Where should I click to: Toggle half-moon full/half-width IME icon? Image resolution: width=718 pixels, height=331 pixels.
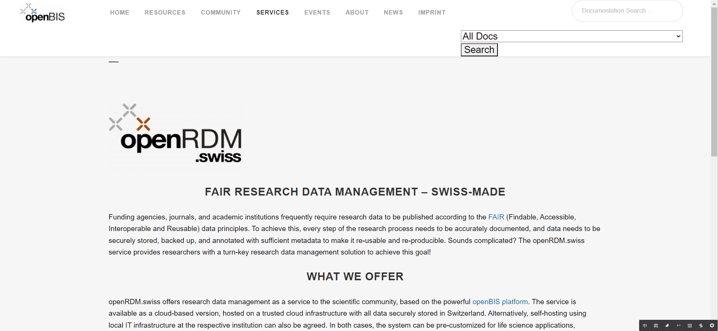[x=667, y=325]
